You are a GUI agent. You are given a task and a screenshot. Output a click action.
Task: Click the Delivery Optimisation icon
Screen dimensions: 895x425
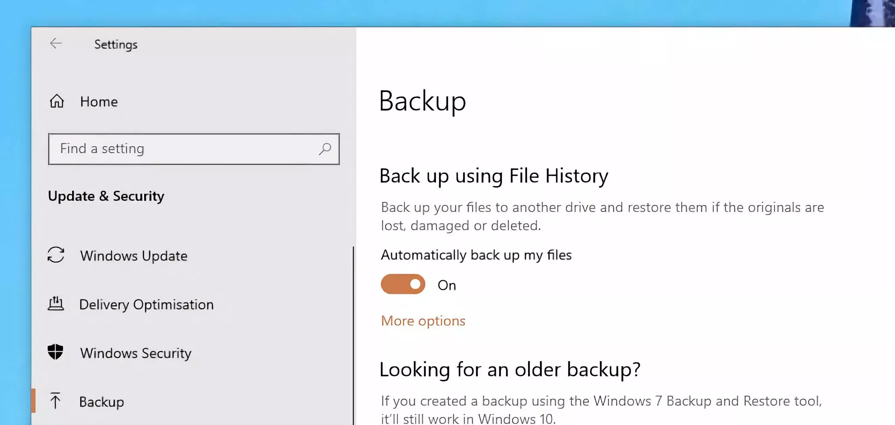pos(56,304)
